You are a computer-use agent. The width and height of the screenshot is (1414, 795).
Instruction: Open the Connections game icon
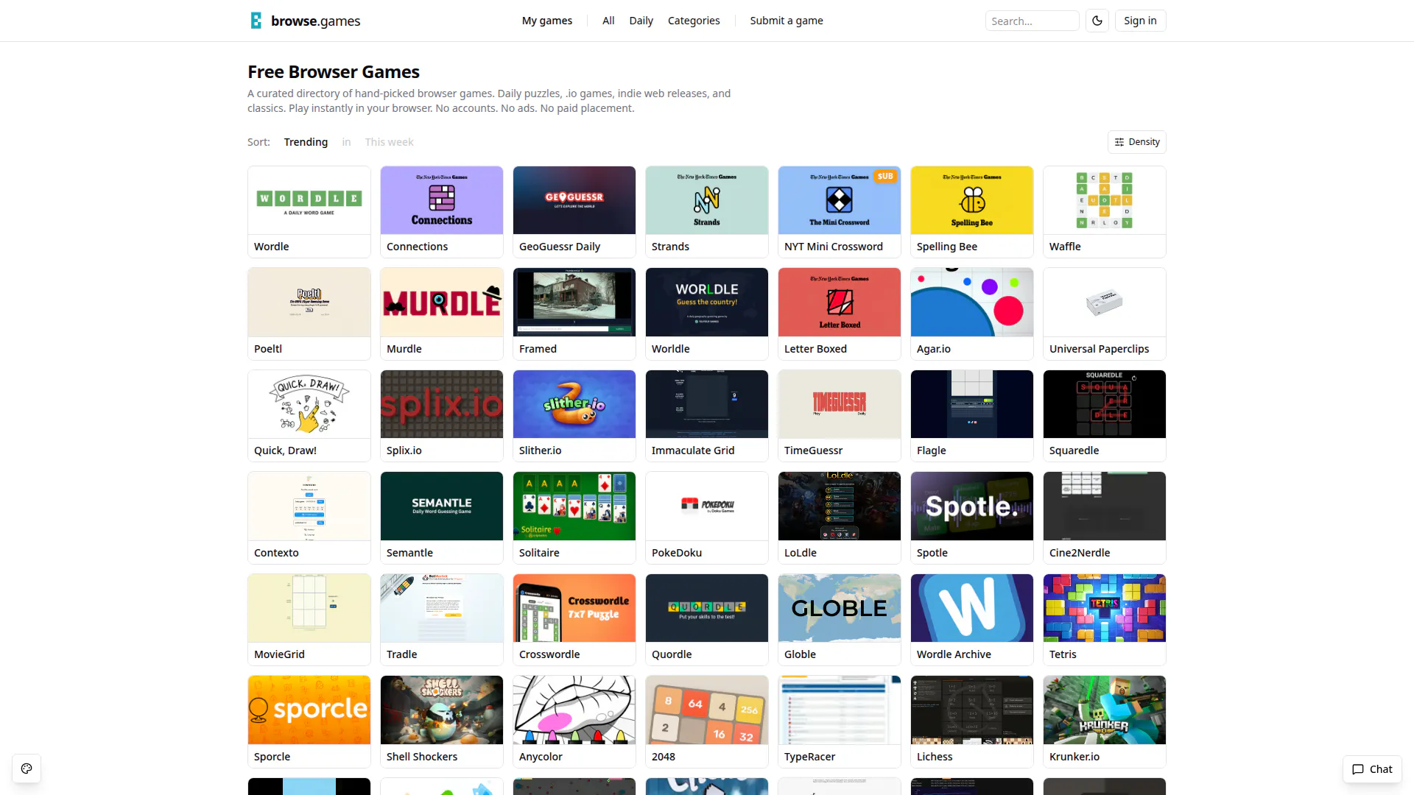(442, 200)
